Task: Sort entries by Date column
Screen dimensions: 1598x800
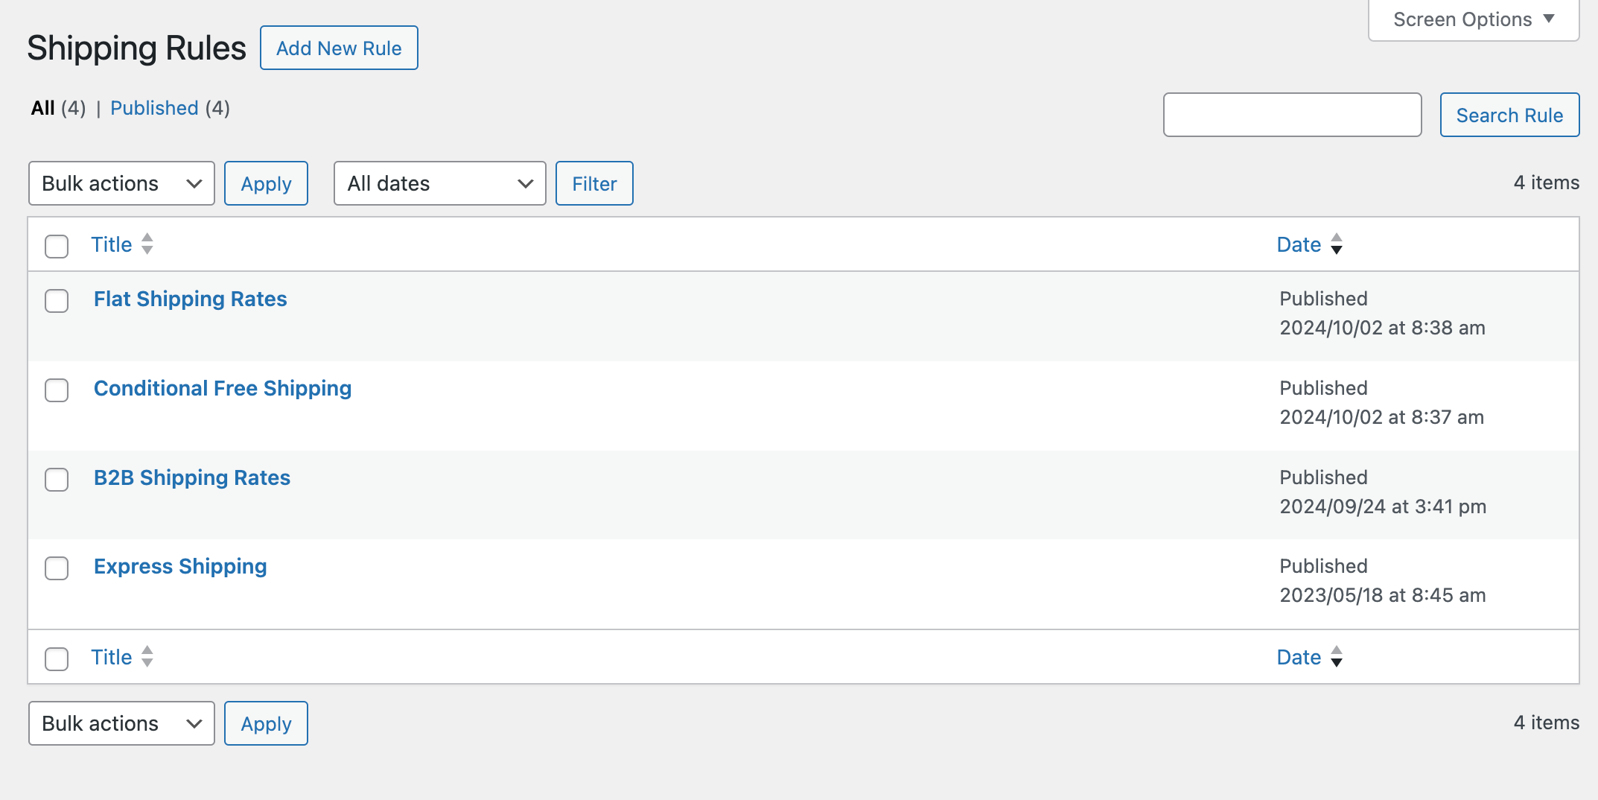Action: coord(1299,244)
